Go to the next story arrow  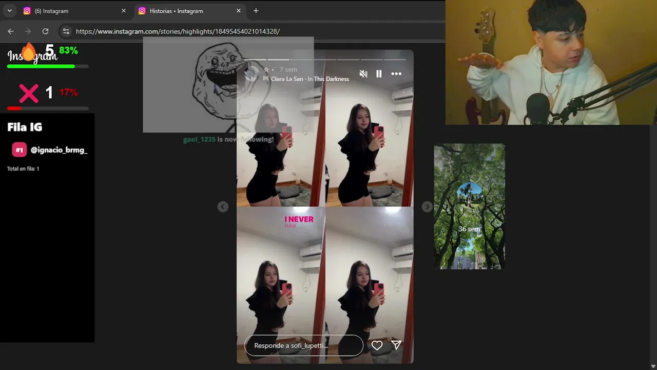click(x=427, y=207)
